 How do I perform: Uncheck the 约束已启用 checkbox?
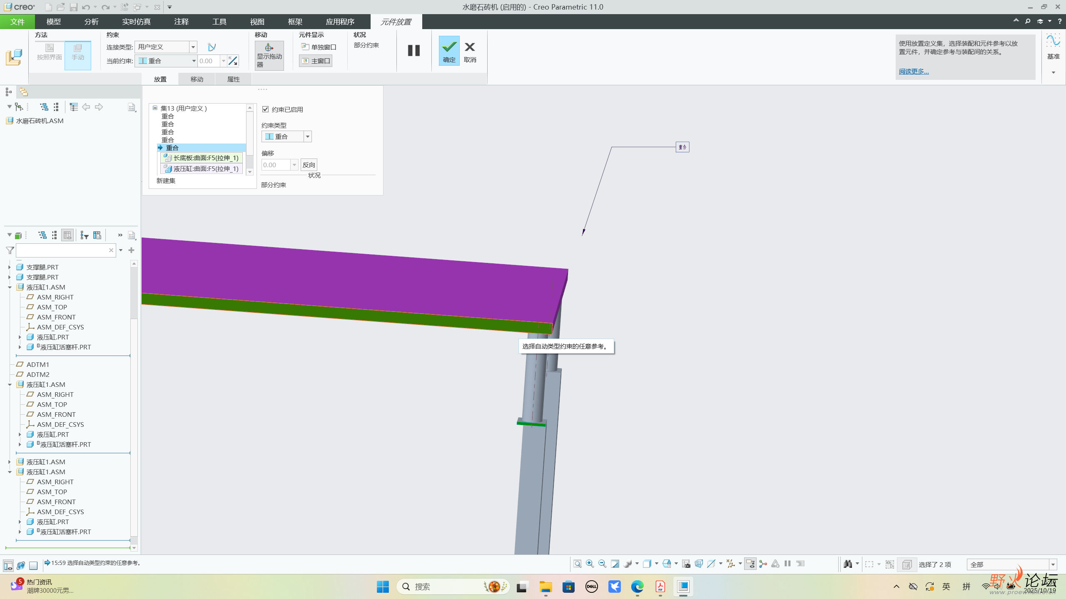pos(265,109)
